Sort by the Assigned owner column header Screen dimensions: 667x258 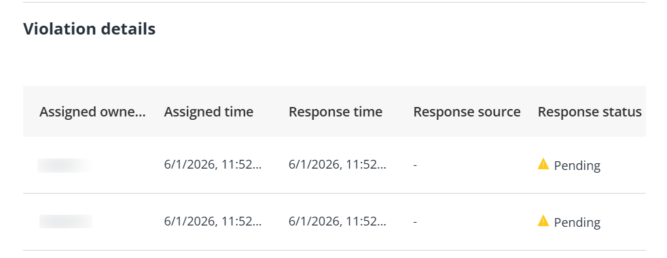[92, 112]
